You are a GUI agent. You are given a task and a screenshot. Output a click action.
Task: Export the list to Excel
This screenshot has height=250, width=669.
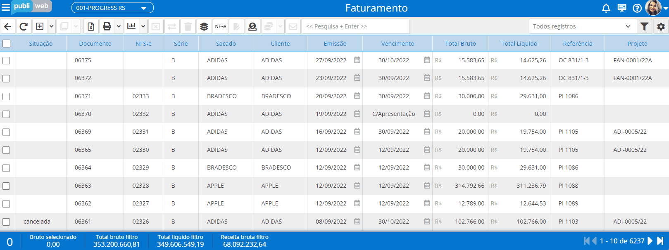click(91, 26)
